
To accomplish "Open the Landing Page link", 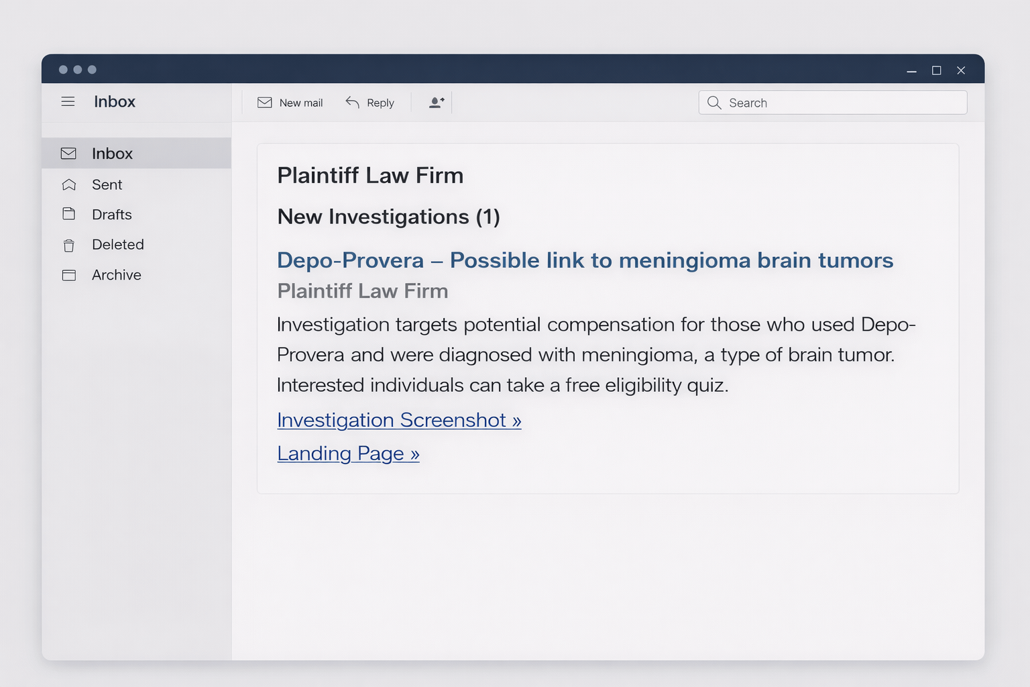I will click(348, 454).
